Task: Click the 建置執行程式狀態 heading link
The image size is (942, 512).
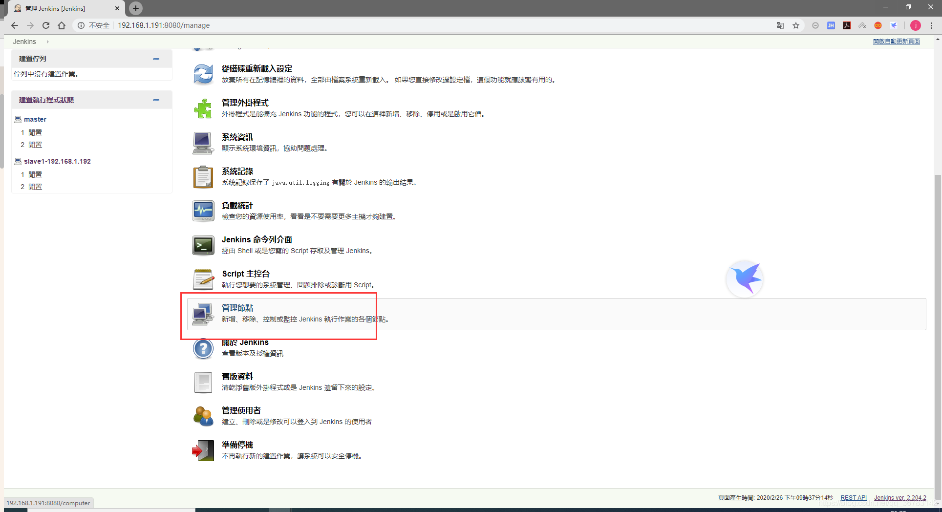Action: (x=46, y=100)
